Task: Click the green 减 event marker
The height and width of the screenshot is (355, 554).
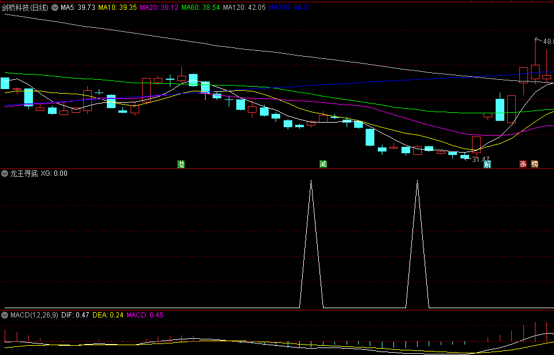Action: tap(323, 164)
